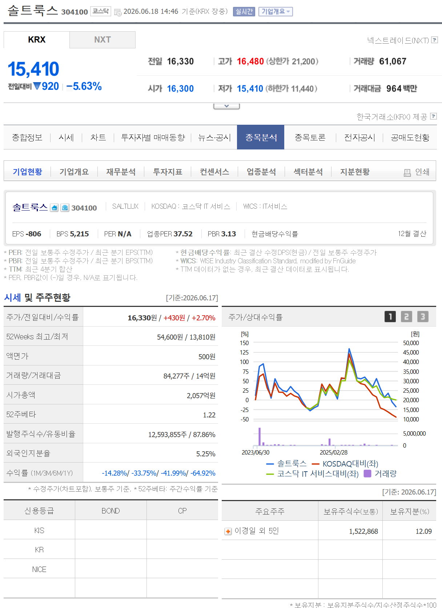
Task: Open the 차트 tab
Action: tap(98, 137)
